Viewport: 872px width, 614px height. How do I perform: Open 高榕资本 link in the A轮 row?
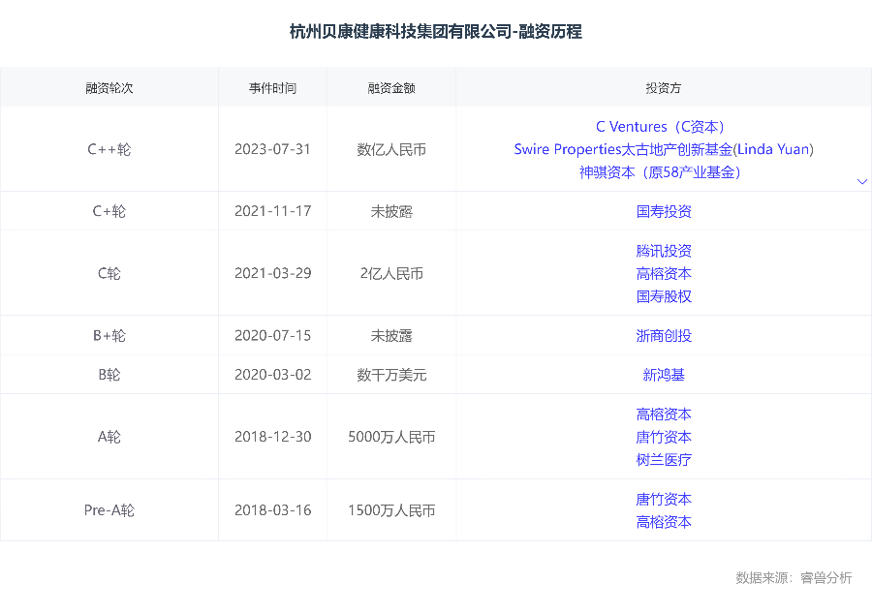pos(664,414)
